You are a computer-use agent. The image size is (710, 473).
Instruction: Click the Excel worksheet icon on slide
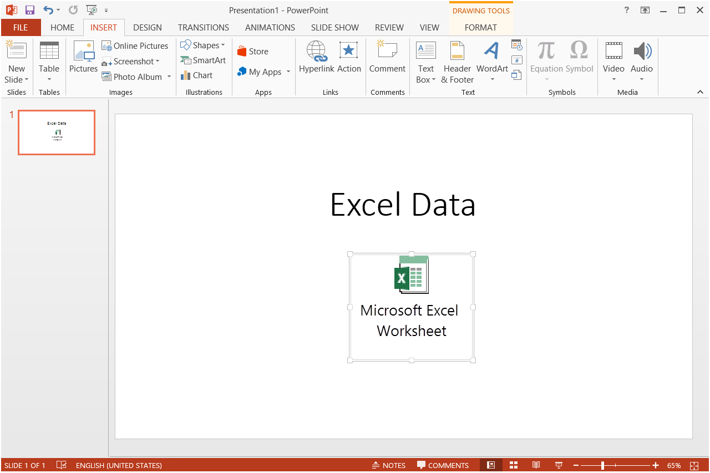coord(412,274)
